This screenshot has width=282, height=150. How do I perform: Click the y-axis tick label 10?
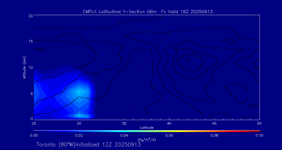pos(30,67)
